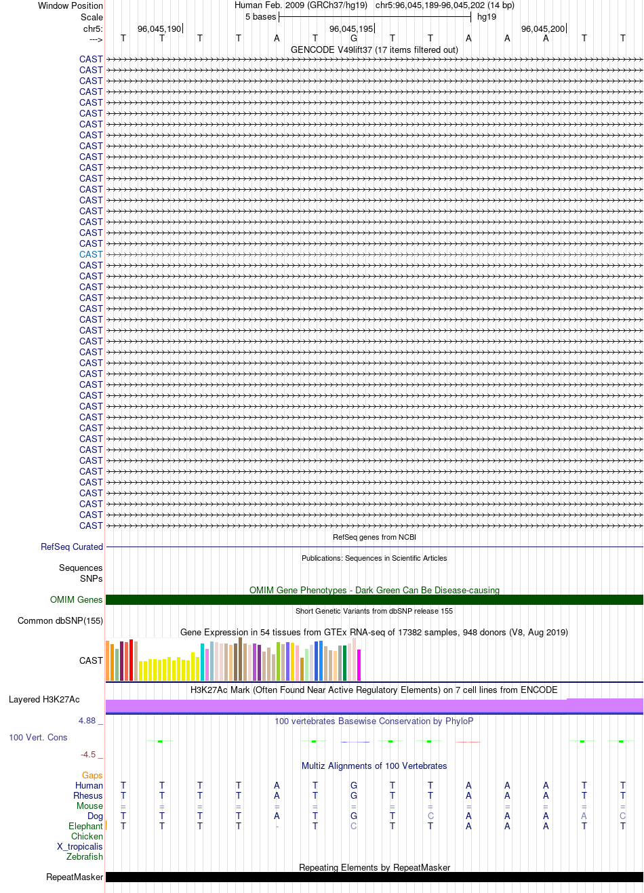This screenshot has width=644, height=893.
Task: Click the Scale label in the ruler
Action: (92, 17)
